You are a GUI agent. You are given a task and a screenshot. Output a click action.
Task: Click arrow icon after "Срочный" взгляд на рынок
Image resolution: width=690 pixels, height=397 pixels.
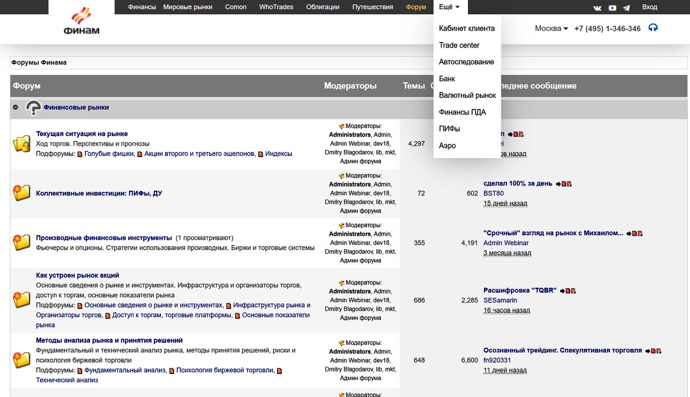click(629, 233)
